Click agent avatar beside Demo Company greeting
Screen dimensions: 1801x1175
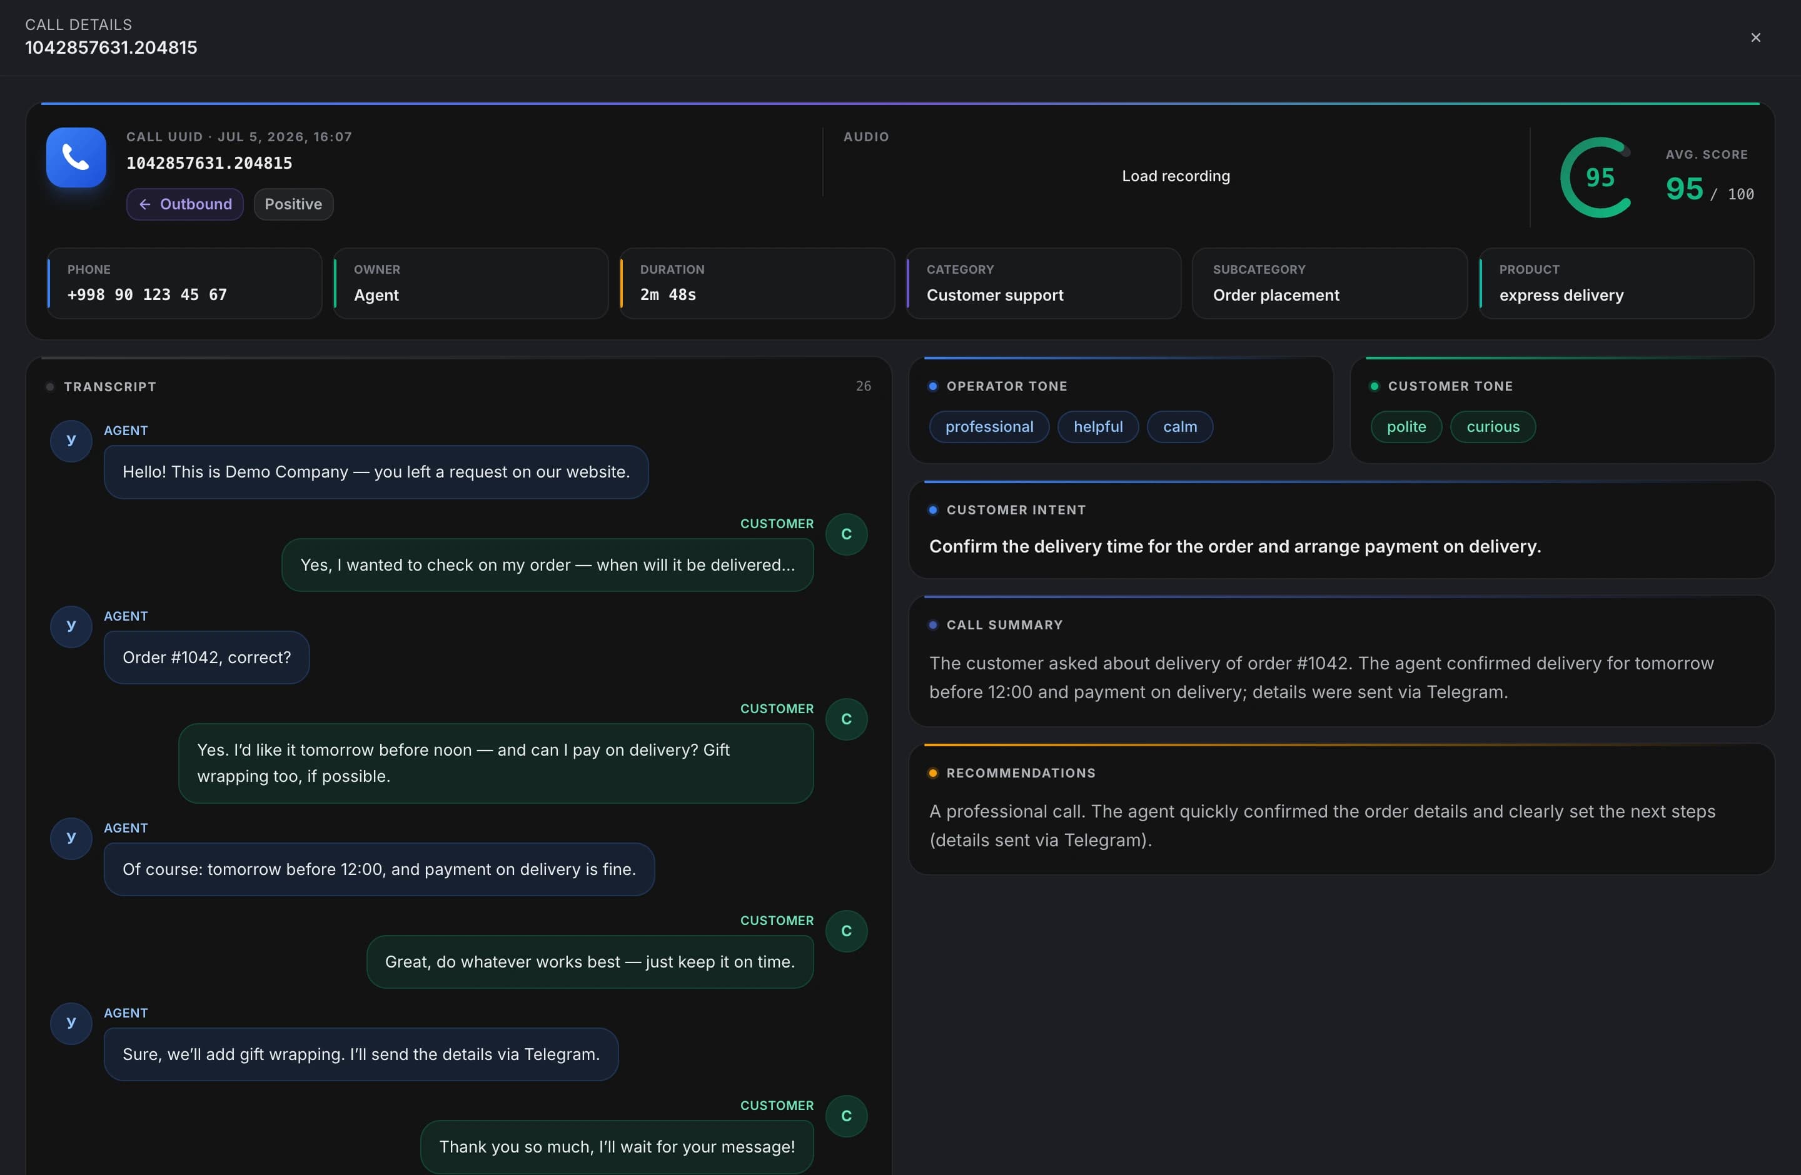tap(71, 441)
